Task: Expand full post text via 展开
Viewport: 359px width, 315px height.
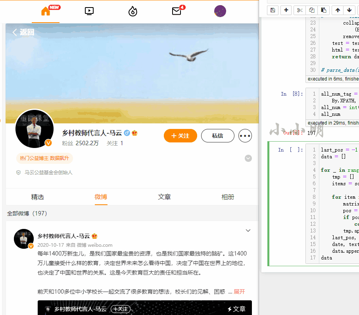Action: tap(239, 292)
